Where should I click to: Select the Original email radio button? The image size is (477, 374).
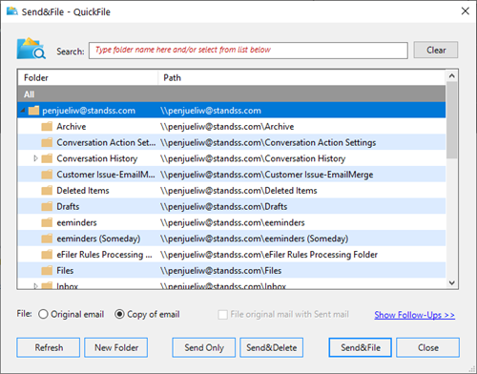click(x=43, y=314)
